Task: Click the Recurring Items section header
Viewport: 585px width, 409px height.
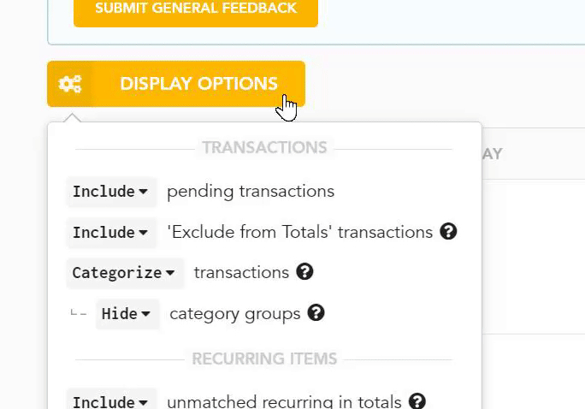Action: click(x=264, y=359)
